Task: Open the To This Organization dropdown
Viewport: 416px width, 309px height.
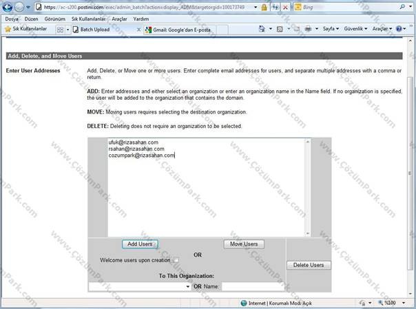Action: point(140,286)
